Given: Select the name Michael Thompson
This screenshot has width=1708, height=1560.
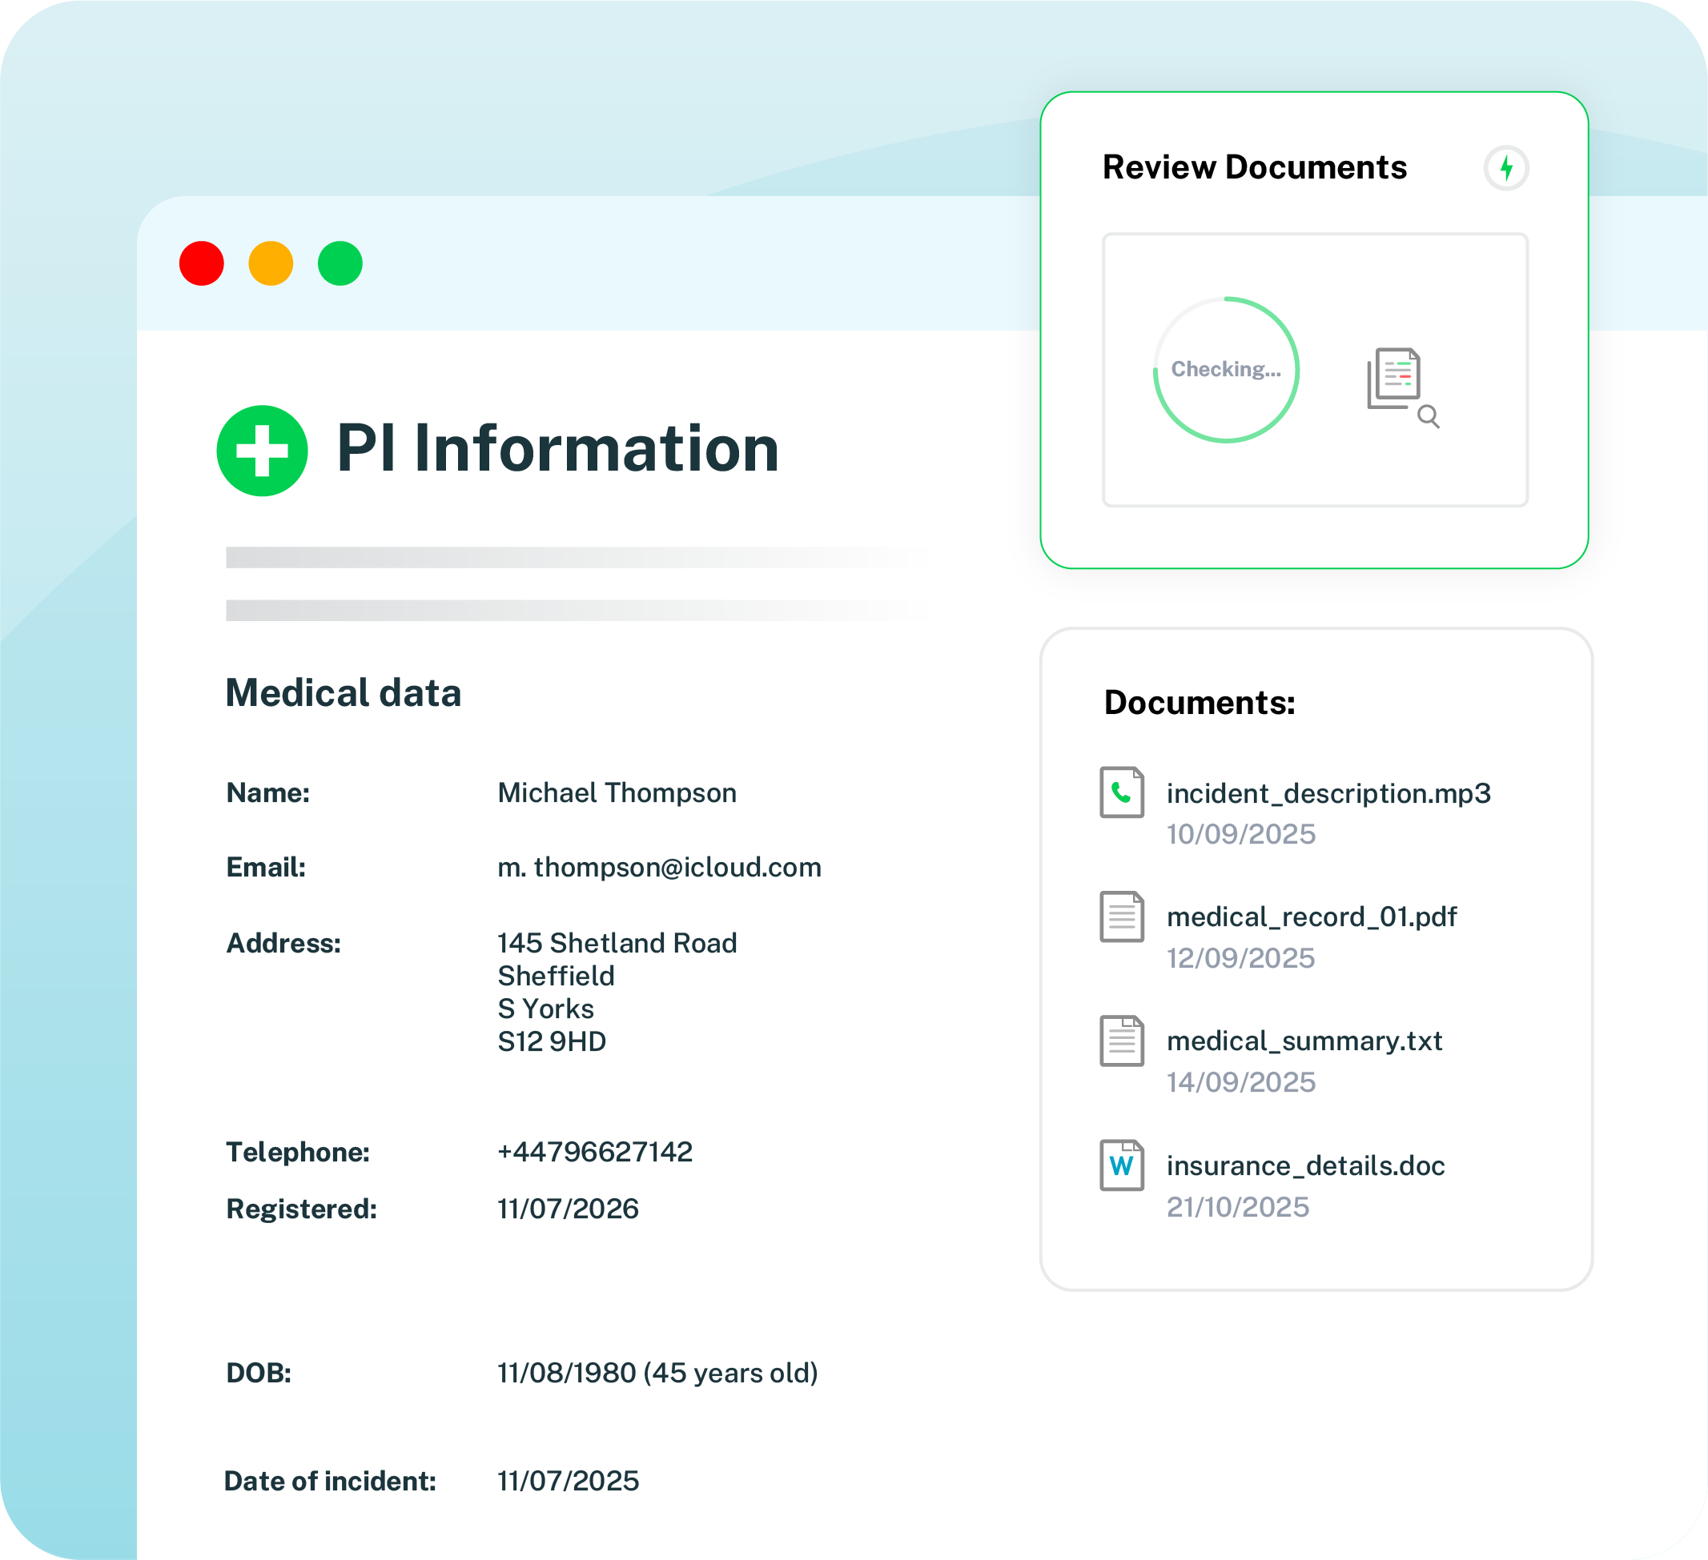Looking at the screenshot, I should coord(616,792).
